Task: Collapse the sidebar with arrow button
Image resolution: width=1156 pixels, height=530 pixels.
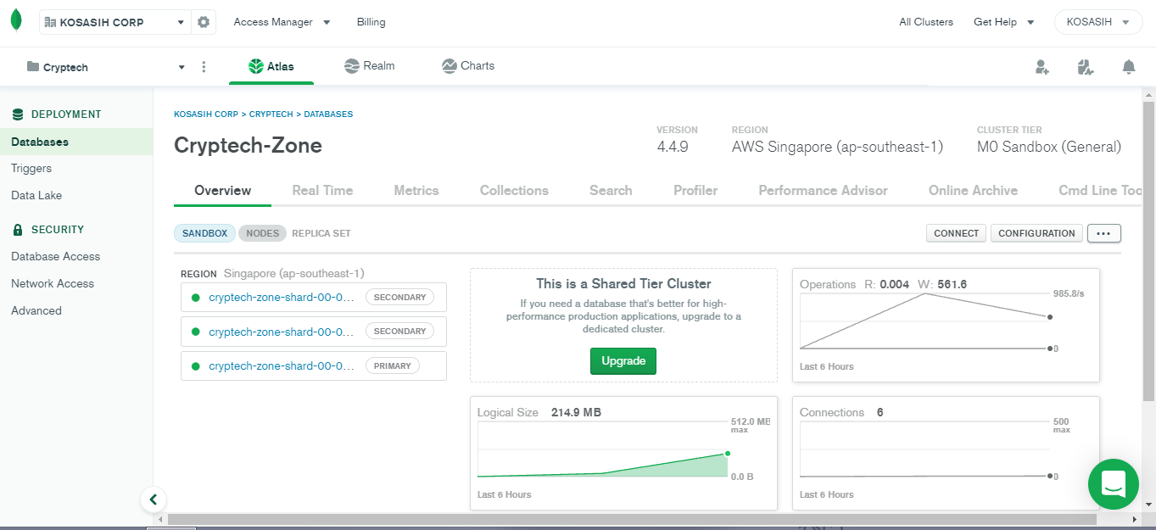Action: pyautogui.click(x=154, y=499)
